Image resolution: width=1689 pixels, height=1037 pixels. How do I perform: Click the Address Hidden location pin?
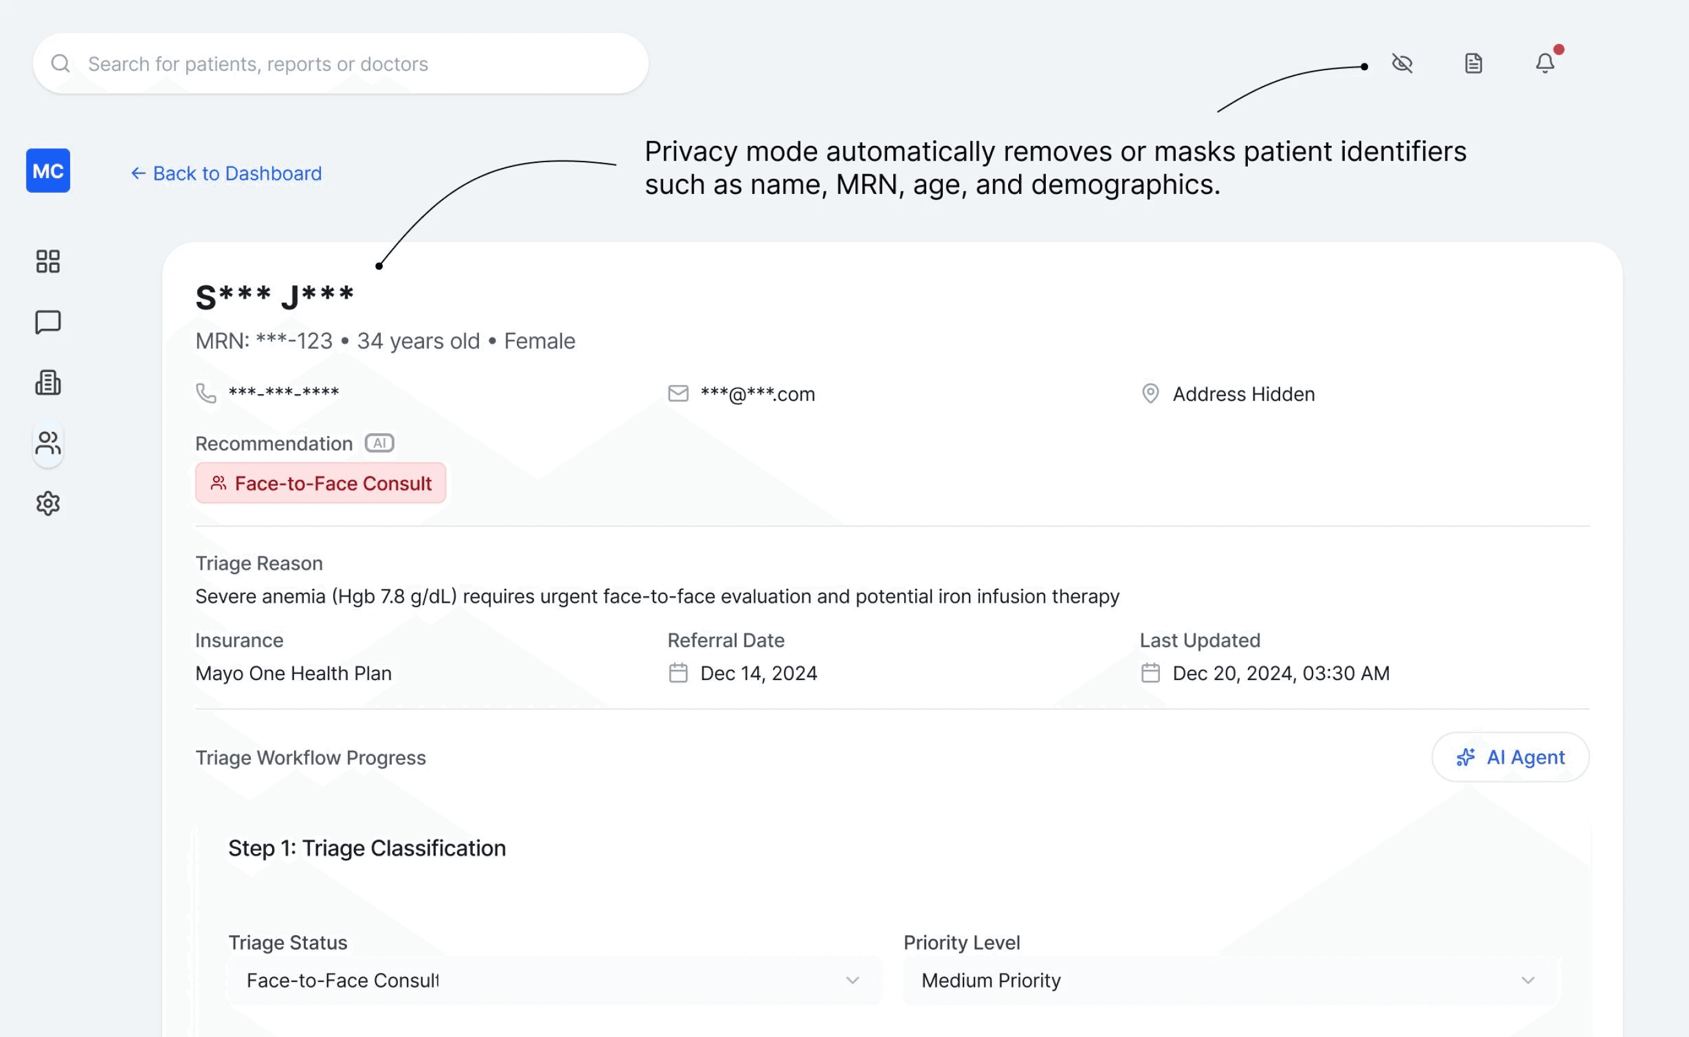click(1150, 393)
